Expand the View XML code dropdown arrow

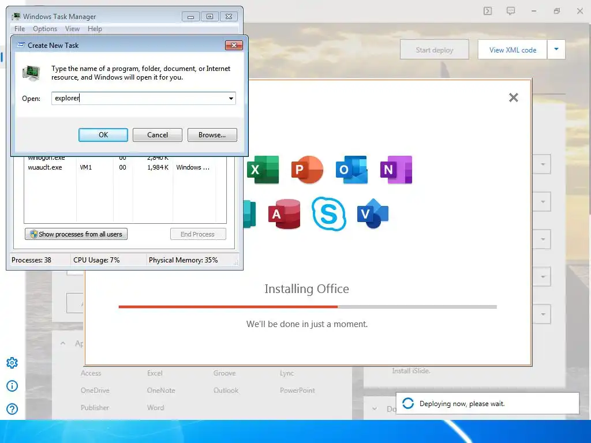coord(556,50)
